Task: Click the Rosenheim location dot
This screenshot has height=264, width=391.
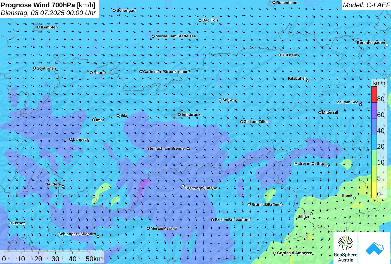Action: pos(274,3)
